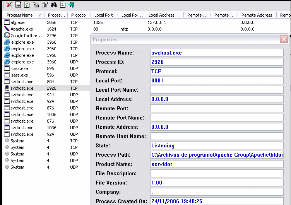Click the red X close connections icon
Image resolution: width=291 pixels, height=205 pixels.
coord(9,5)
